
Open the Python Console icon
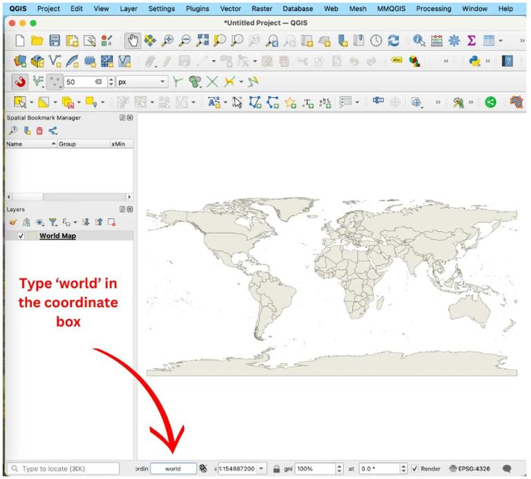click(475, 61)
